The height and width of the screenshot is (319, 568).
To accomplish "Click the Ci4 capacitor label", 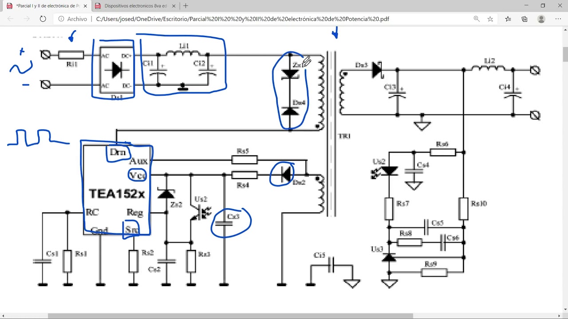I will tap(505, 87).
